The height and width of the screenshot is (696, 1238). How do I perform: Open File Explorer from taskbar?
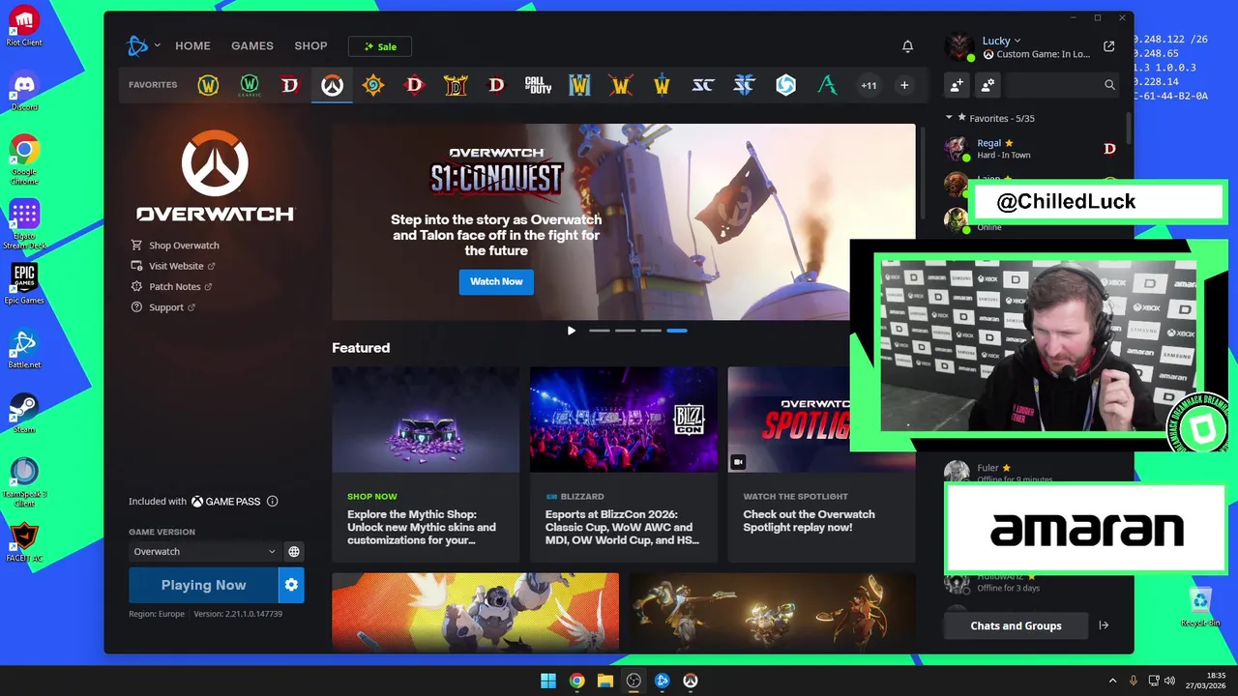point(605,681)
